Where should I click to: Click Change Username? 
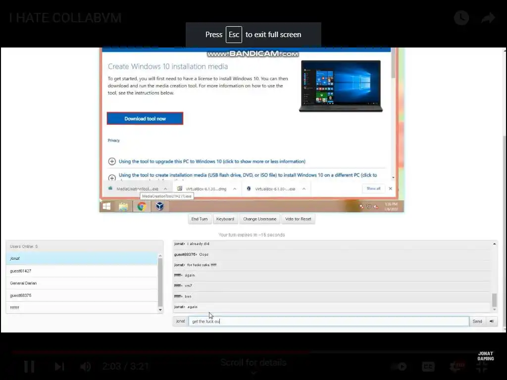259,219
